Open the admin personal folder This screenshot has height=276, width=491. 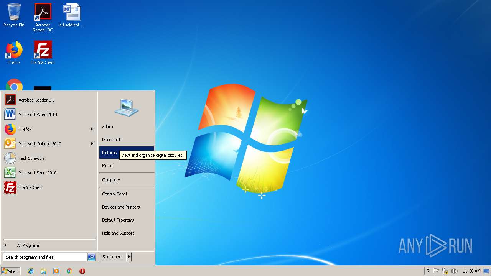127,127
